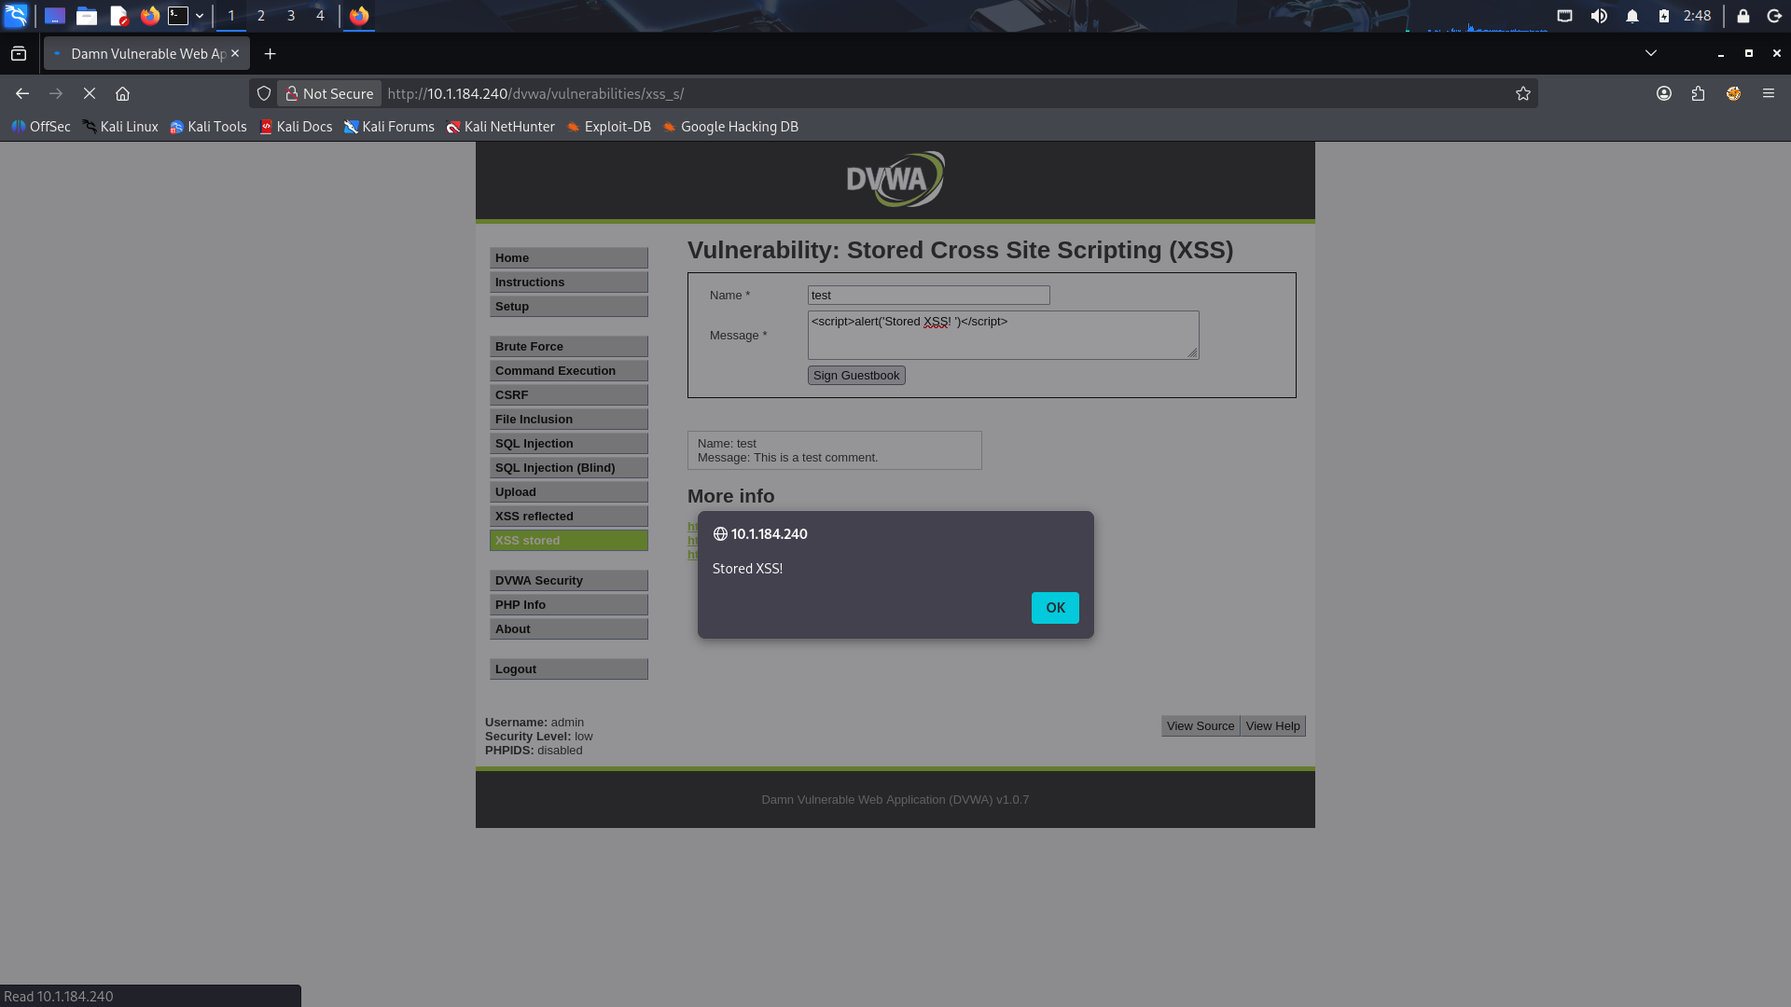
Task: Open the terminal emulator taskbar icon
Action: 178,16
